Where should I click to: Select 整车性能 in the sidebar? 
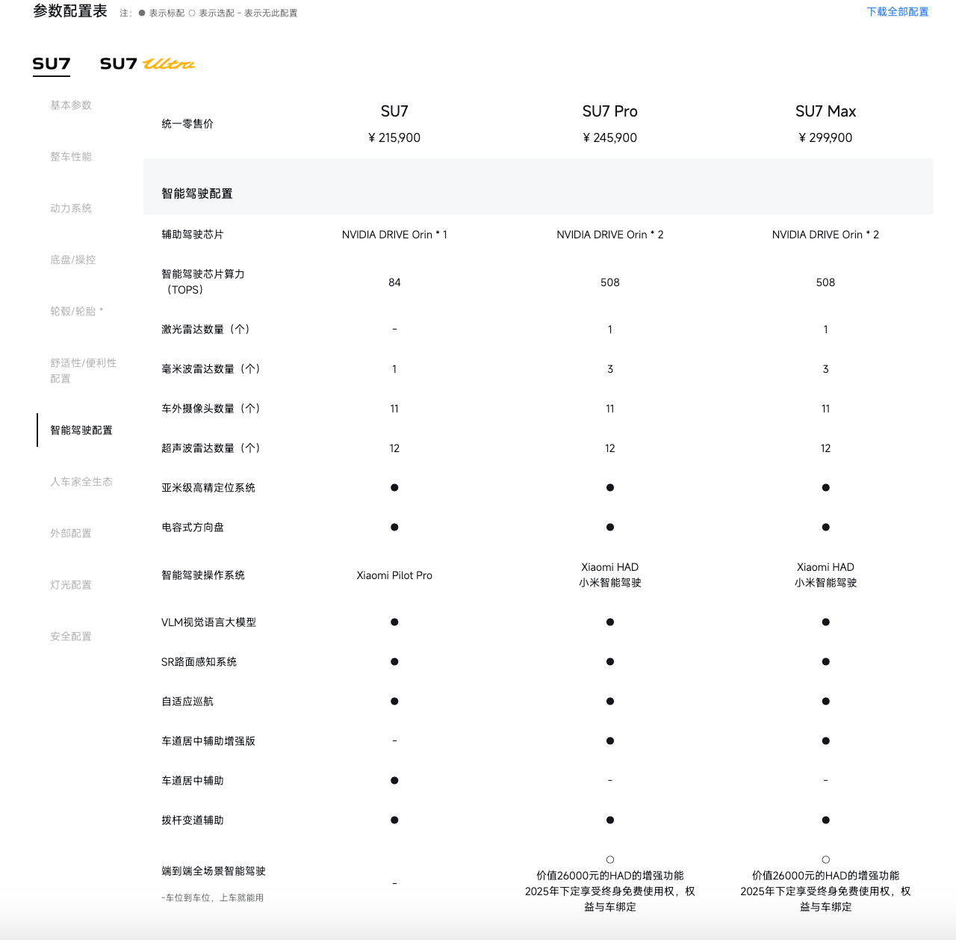click(x=70, y=157)
